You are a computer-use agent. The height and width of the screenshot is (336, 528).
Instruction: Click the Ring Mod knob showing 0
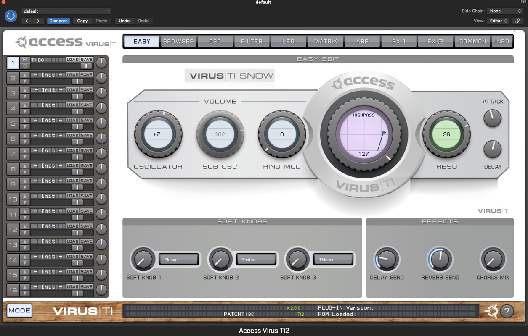pyautogui.click(x=282, y=134)
